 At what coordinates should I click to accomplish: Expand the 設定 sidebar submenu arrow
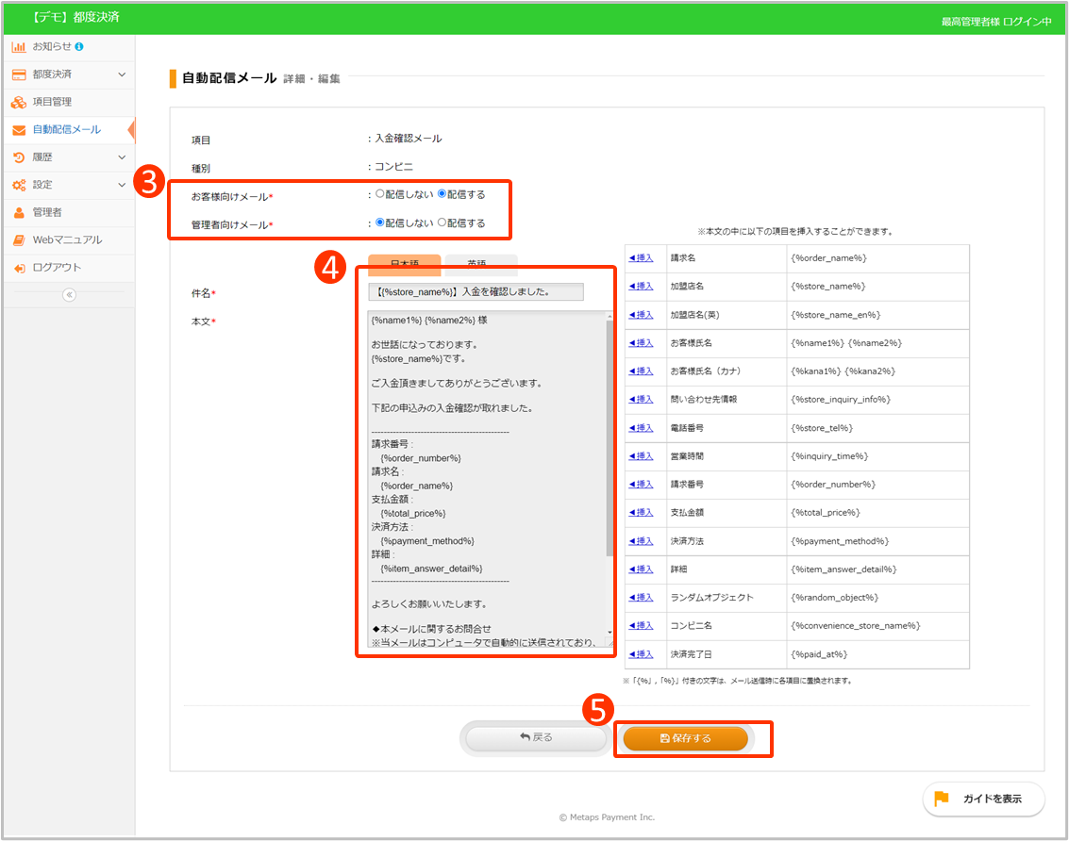click(122, 185)
